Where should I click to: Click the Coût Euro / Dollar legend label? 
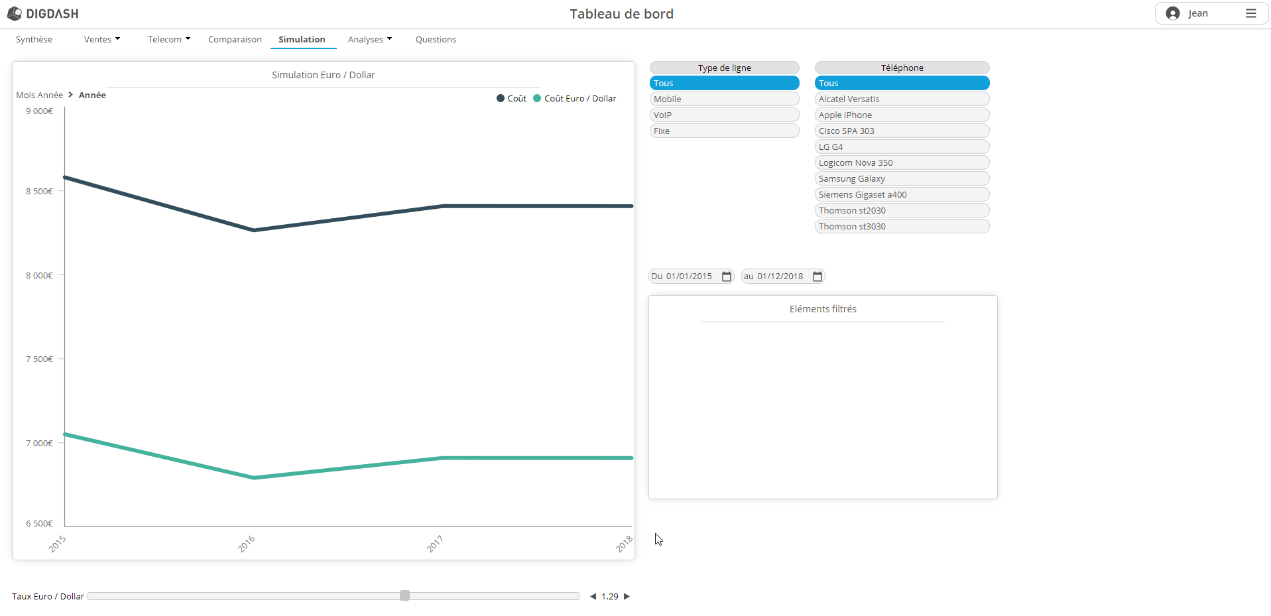[580, 98]
